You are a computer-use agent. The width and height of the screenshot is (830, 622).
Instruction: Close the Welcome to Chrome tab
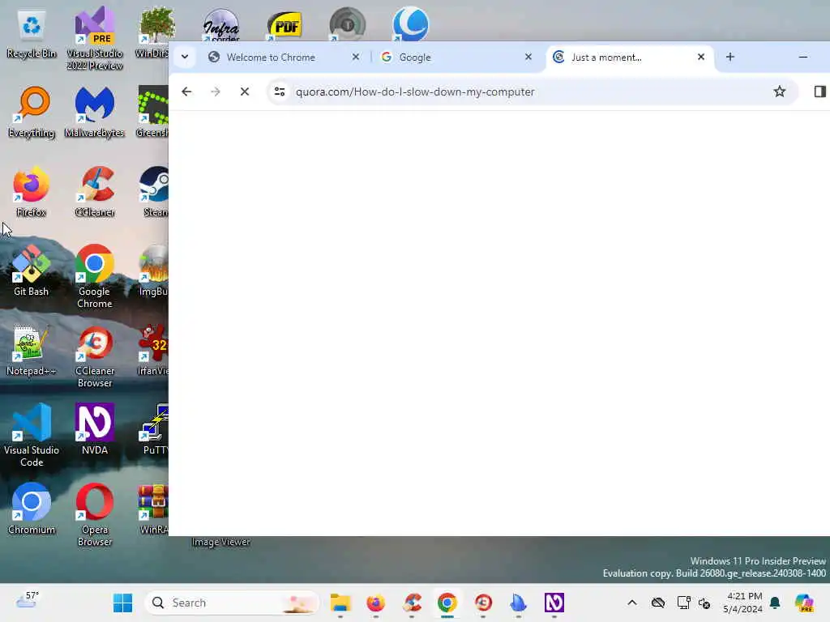pos(356,57)
